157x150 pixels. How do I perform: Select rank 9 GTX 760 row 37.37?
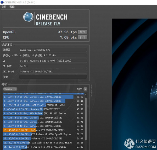tap(44, 126)
